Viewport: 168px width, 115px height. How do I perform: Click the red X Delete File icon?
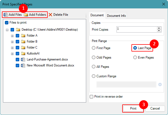(50, 15)
